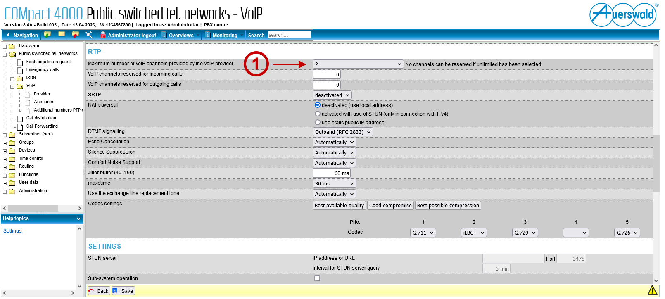
Task: Open the SRTP dropdown
Action: pos(332,95)
